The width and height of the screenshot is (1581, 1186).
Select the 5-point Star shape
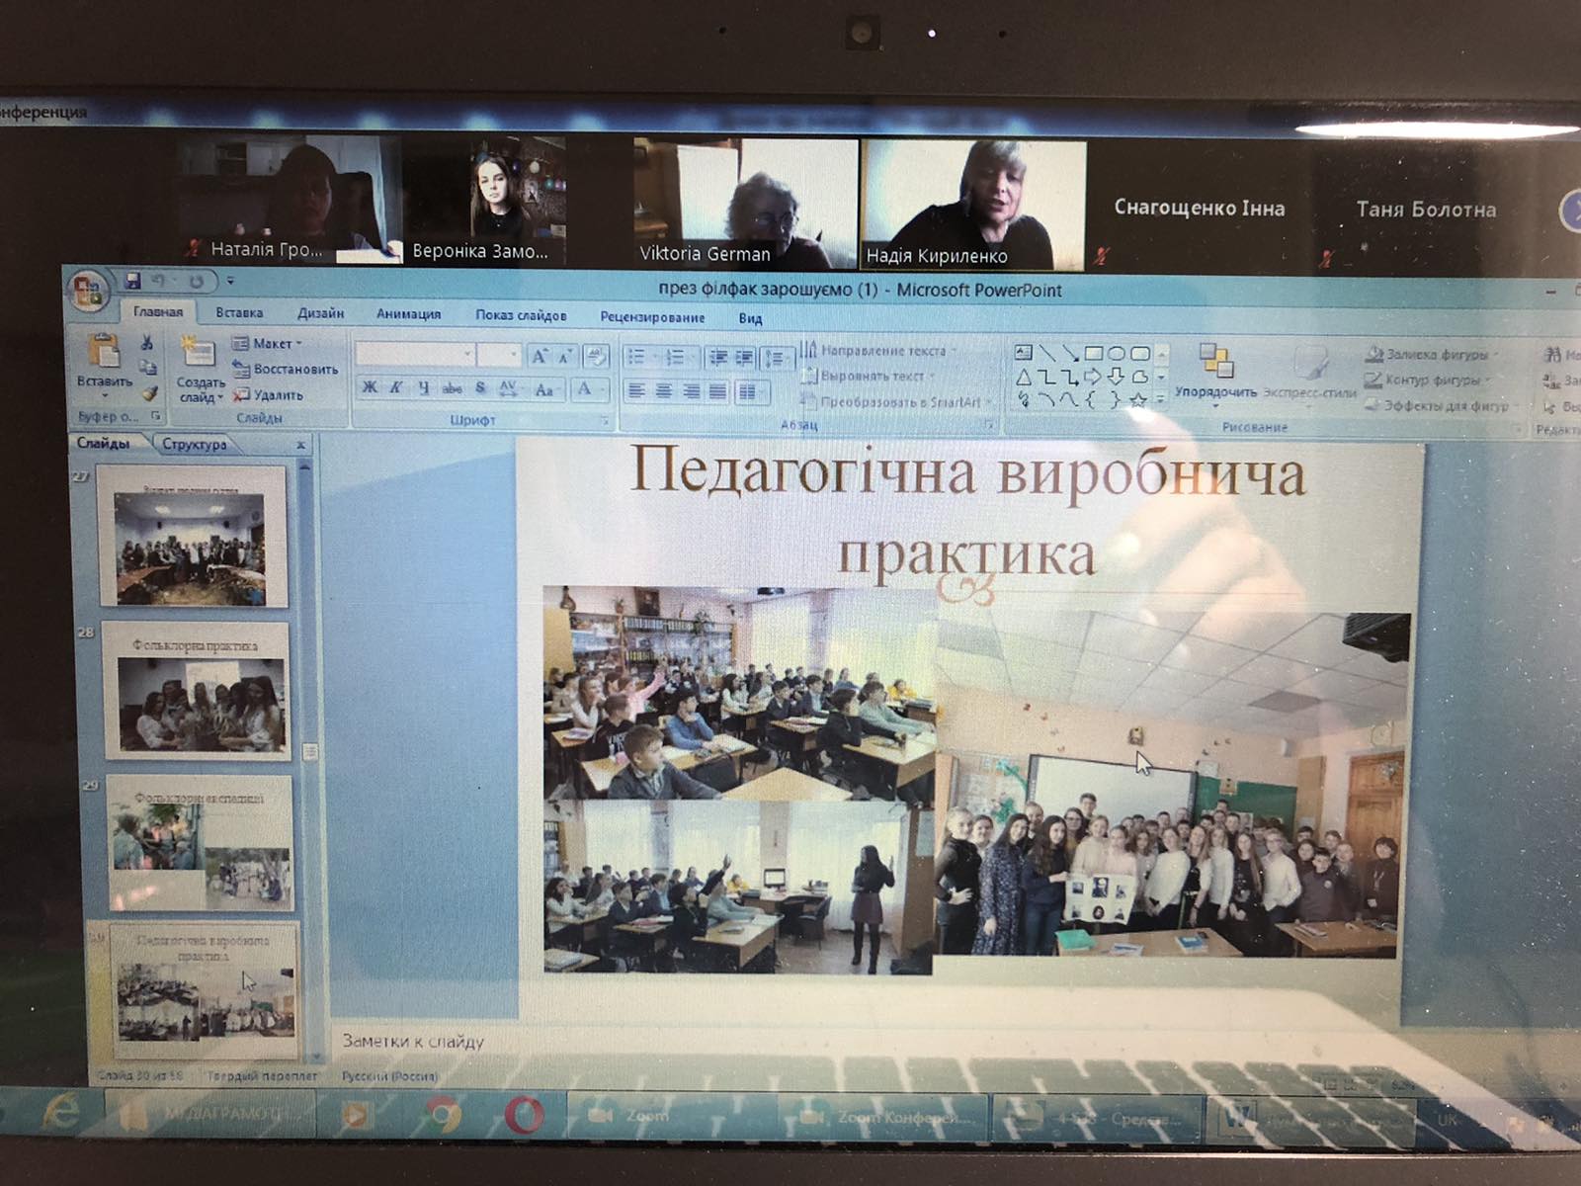[x=1138, y=400]
